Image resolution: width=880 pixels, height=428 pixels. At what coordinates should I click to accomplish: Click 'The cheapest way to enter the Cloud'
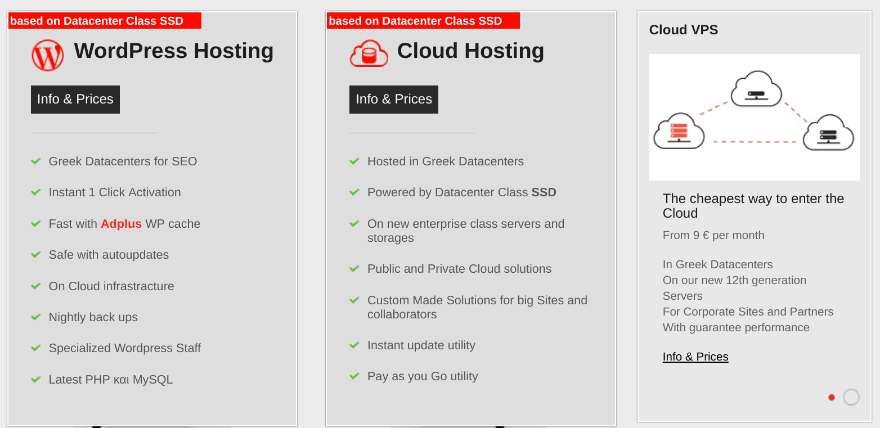(753, 206)
